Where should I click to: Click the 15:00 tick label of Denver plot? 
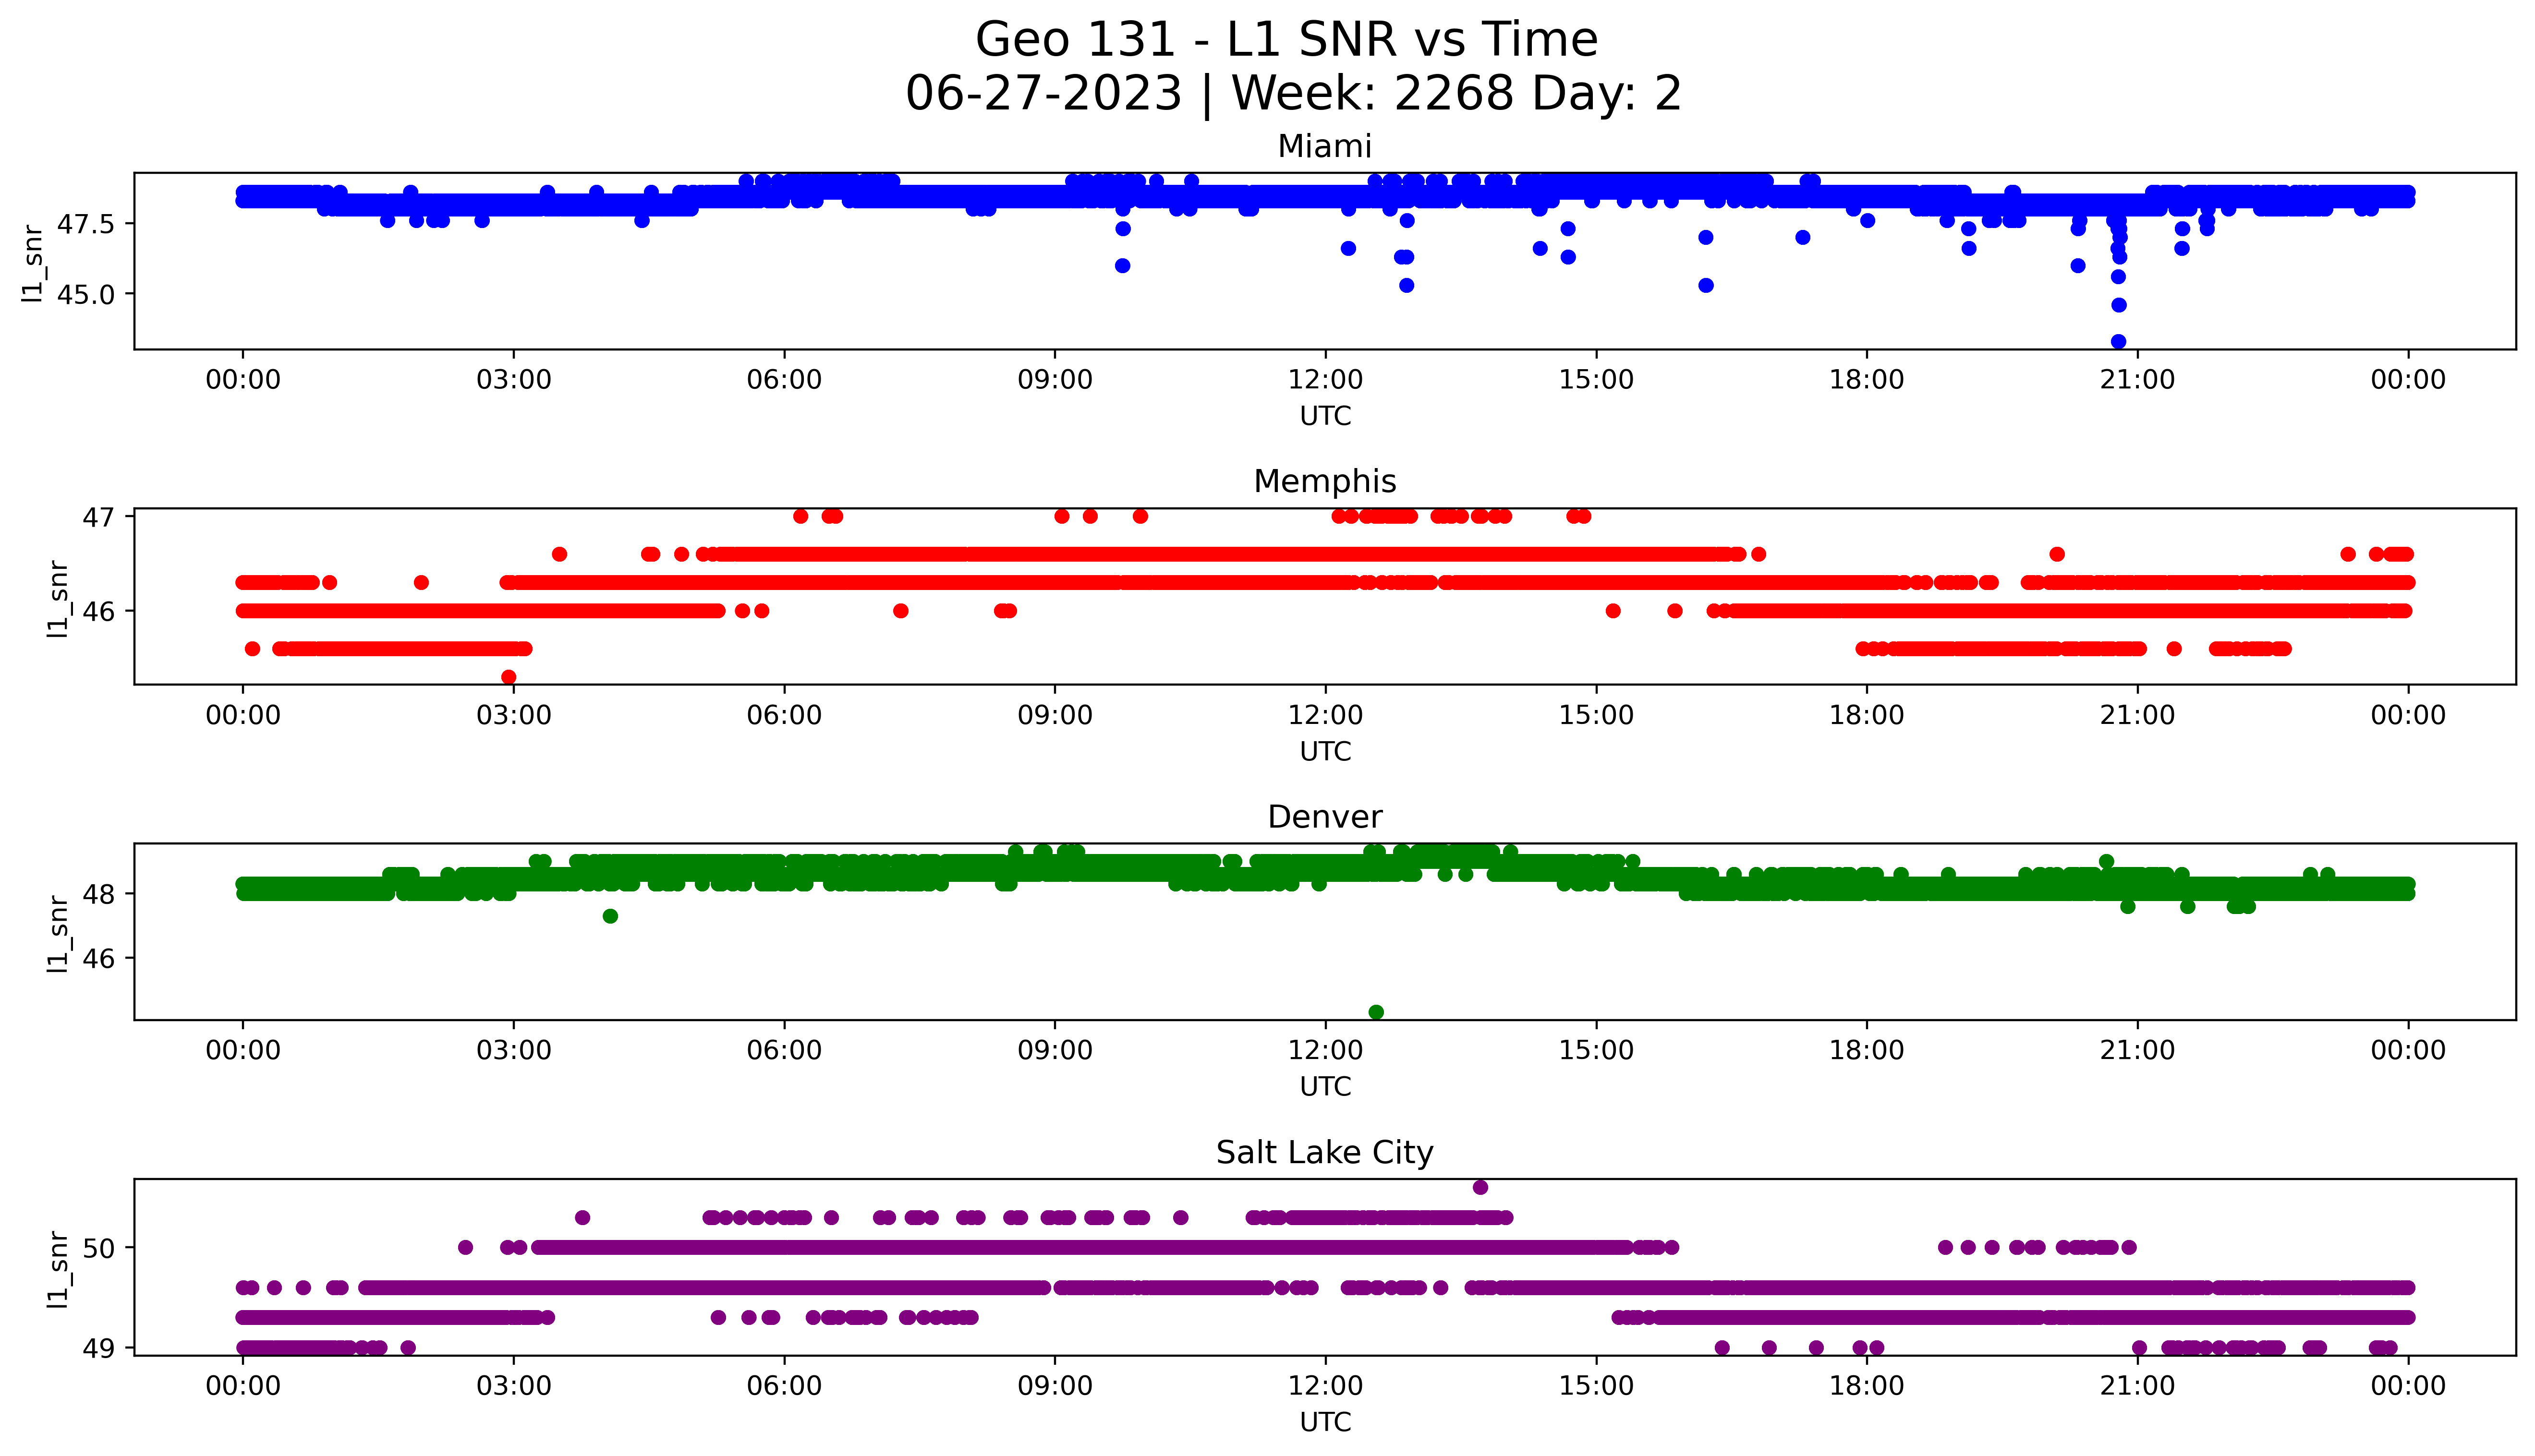pyautogui.click(x=1597, y=1050)
